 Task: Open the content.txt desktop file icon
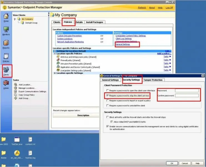[30, 140]
